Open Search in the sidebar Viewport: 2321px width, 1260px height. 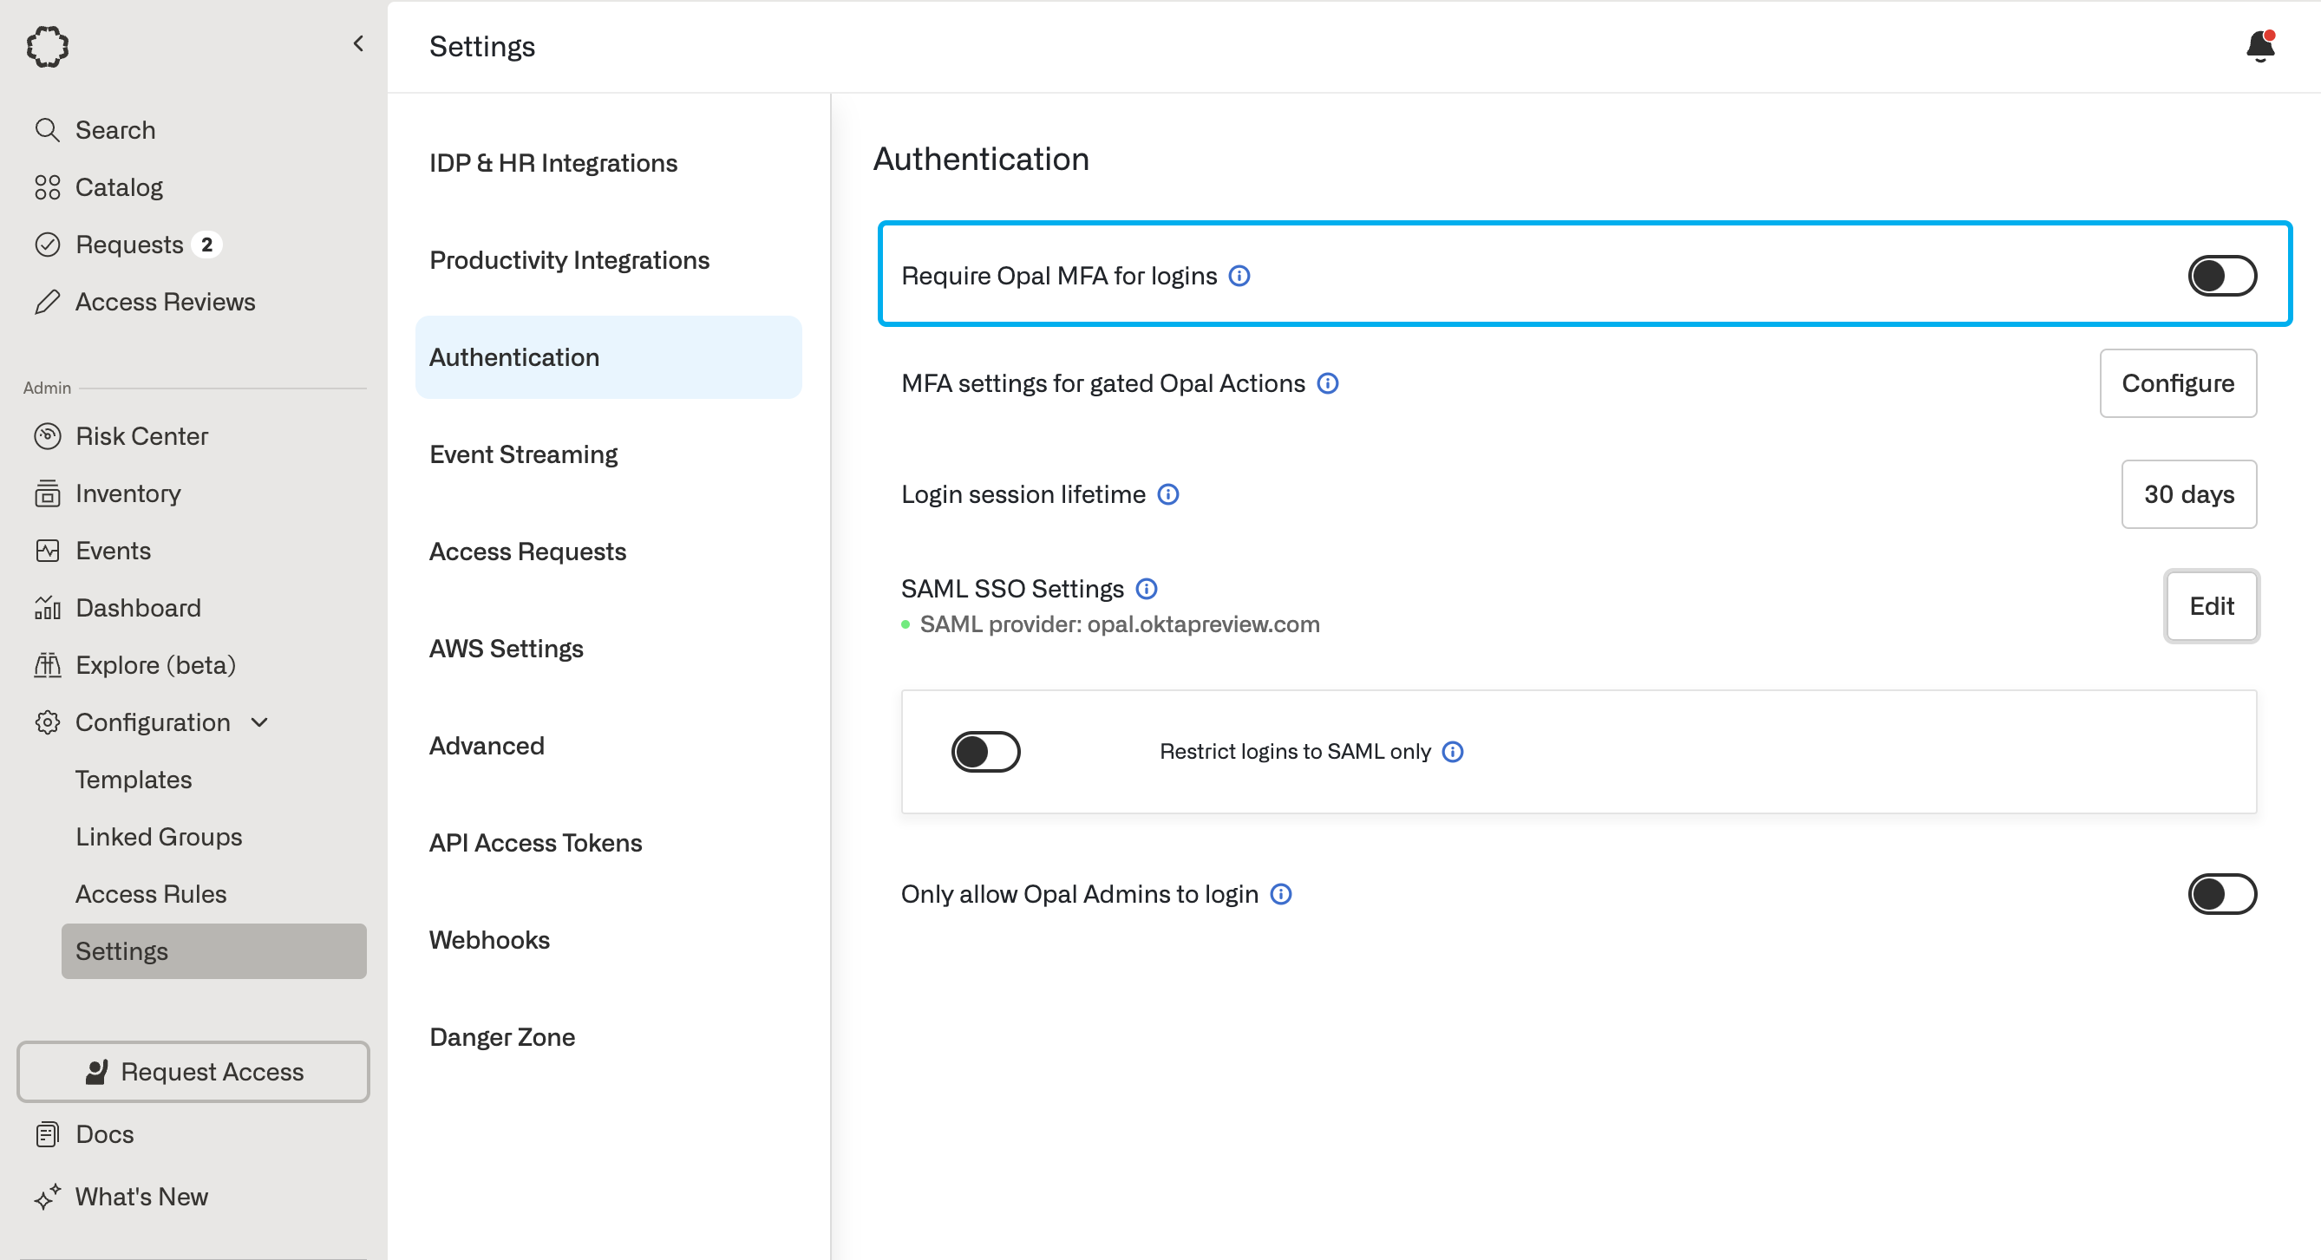coord(114,130)
